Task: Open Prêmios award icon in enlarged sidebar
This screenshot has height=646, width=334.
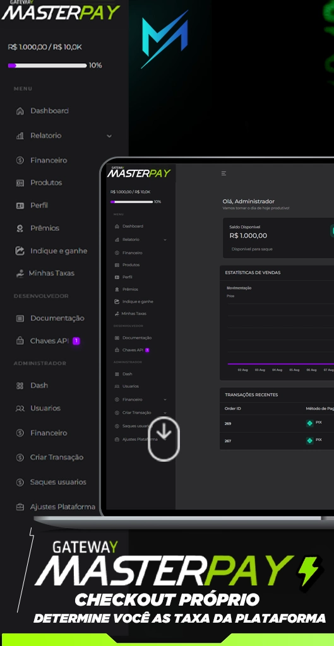Action: tap(20, 228)
